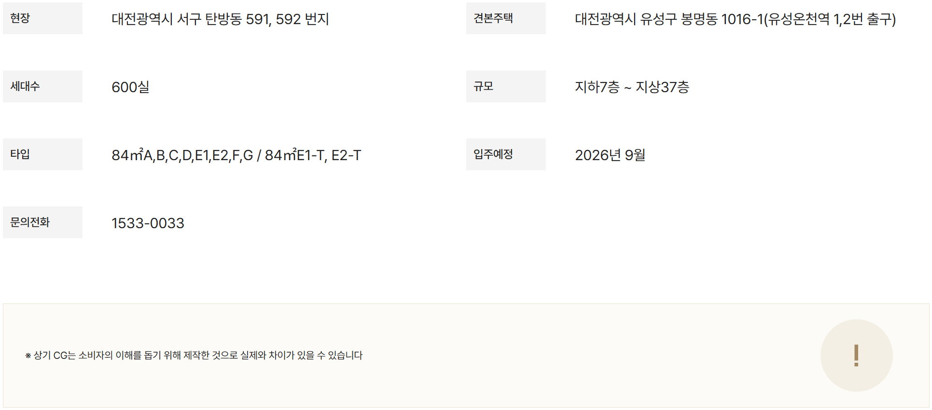The image size is (932, 410).
Task: Select the 84㎡A,B,C,D,E1,E2,F,G type text
Action: point(182,155)
